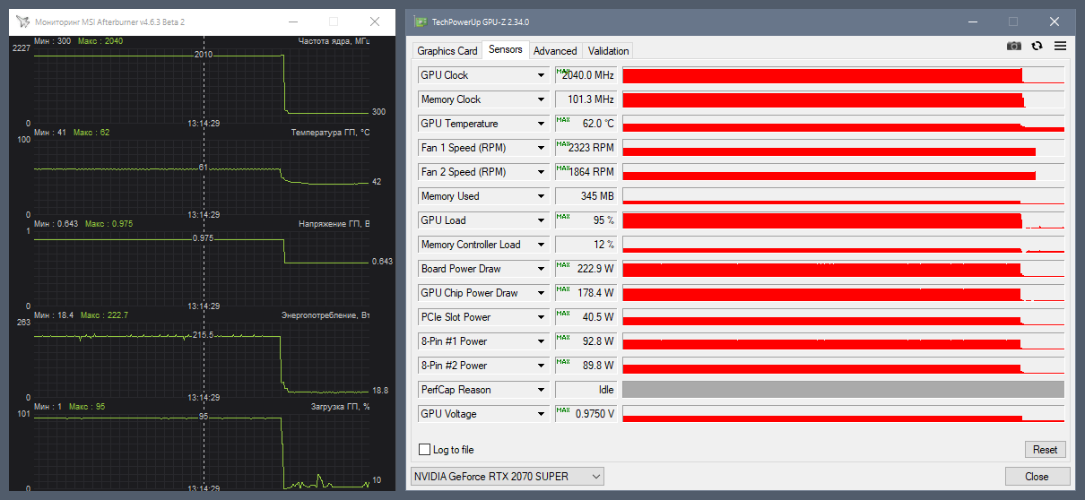This screenshot has height=500, width=1085.
Task: Click the 89.8 W 8-Pin #2 value
Action: [586, 366]
